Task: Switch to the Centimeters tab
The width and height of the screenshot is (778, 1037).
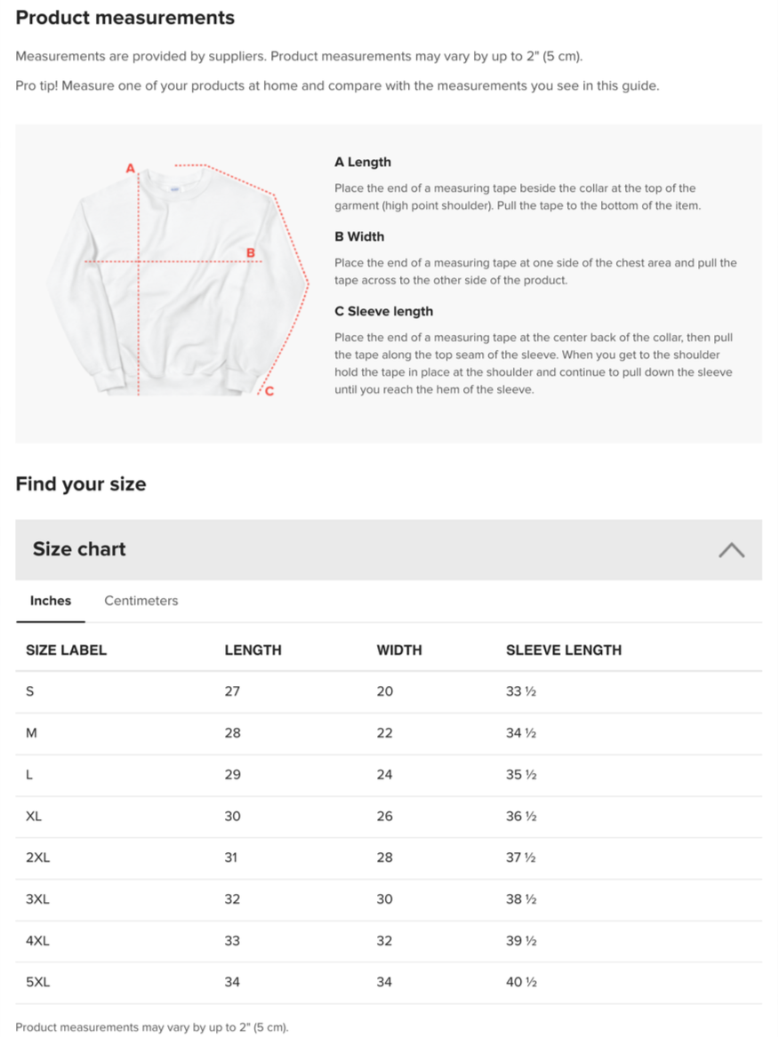Action: [x=140, y=601]
